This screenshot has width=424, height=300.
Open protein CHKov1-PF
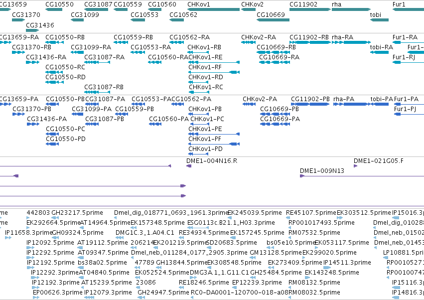(x=205, y=139)
